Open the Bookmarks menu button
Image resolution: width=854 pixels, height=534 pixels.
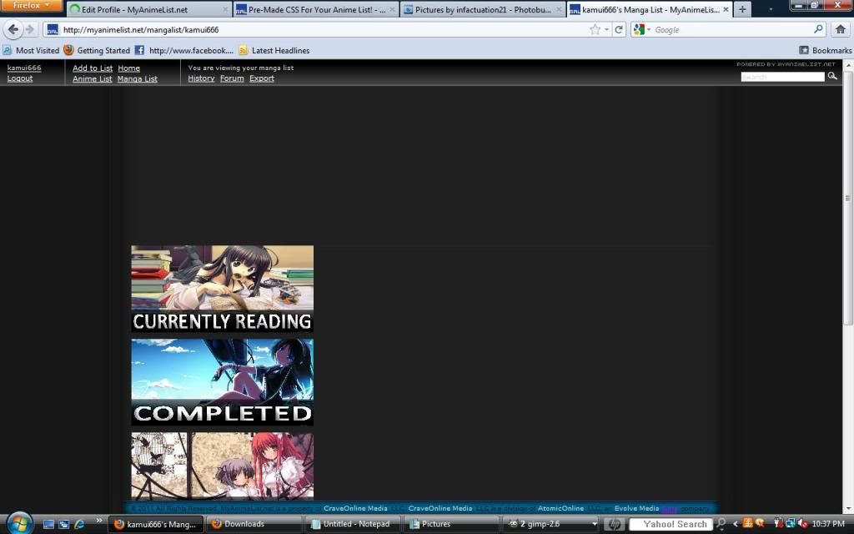click(825, 50)
